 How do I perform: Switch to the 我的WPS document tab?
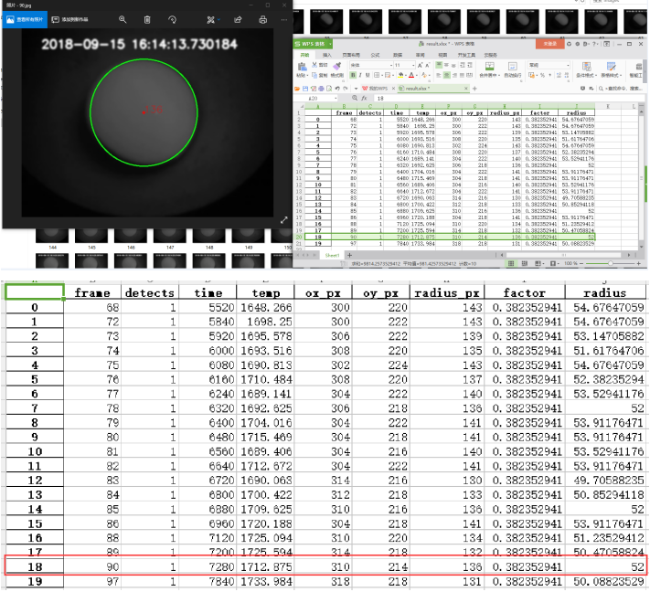378,89
